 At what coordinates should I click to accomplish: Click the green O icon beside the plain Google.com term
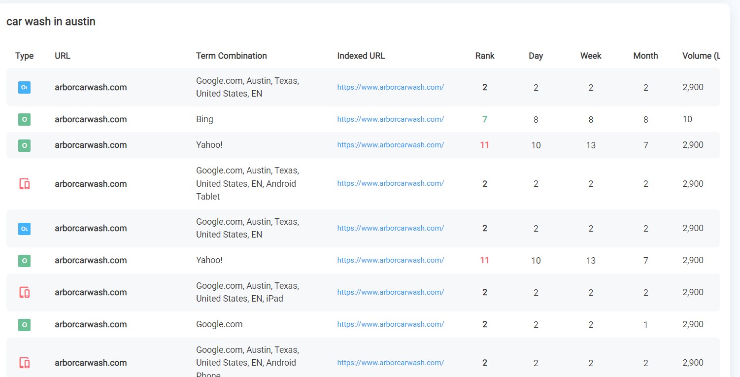[x=24, y=324]
